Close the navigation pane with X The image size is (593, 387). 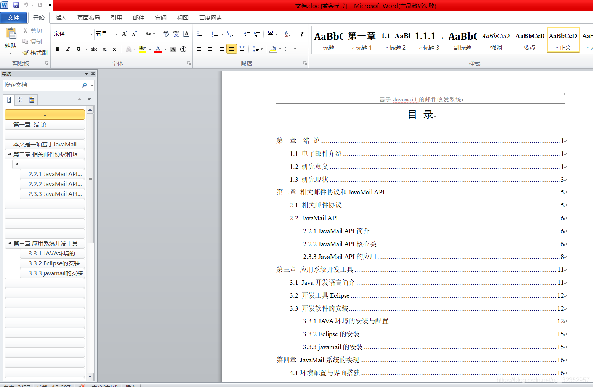tap(93, 74)
